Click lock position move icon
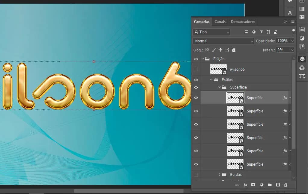 click(220, 50)
